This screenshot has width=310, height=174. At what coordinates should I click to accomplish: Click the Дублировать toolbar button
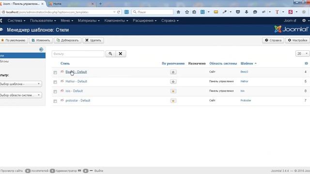click(68, 40)
